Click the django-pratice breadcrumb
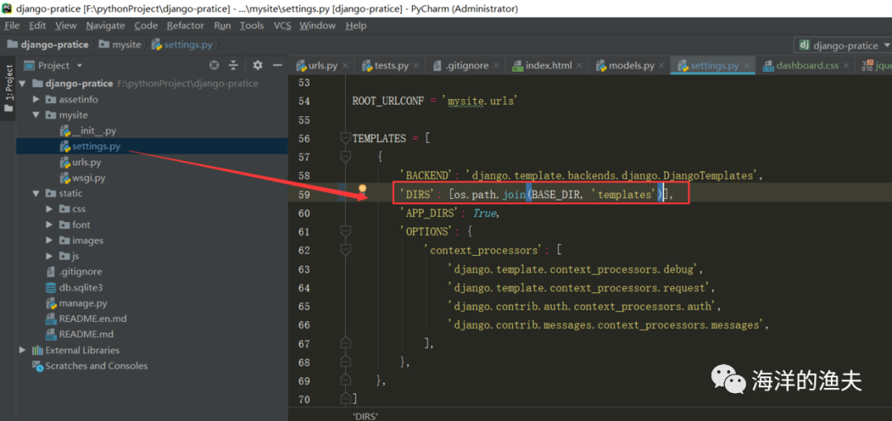Screen dimensions: 892x421 [x=48, y=45]
